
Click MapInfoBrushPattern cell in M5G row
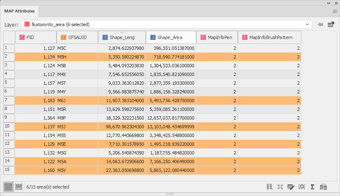coord(269,153)
